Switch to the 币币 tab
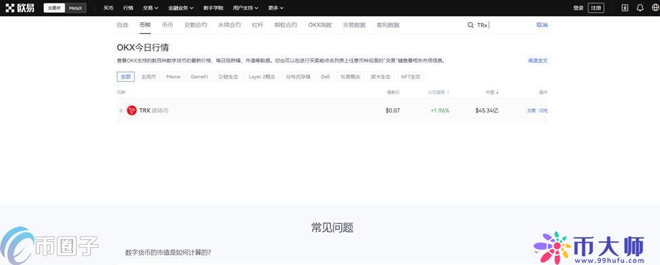 point(167,25)
